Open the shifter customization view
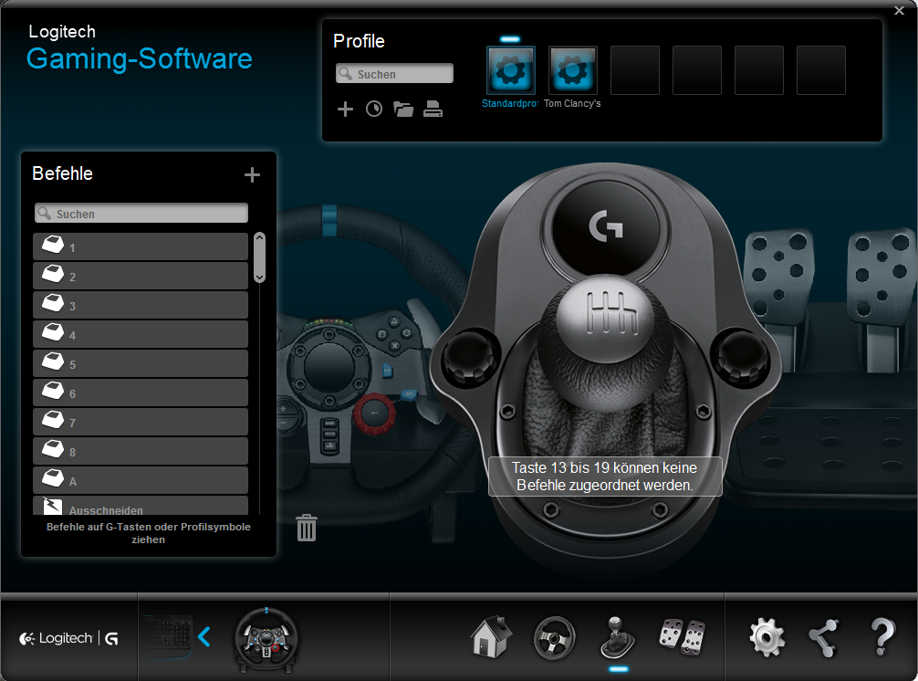918x681 pixels. coord(618,637)
